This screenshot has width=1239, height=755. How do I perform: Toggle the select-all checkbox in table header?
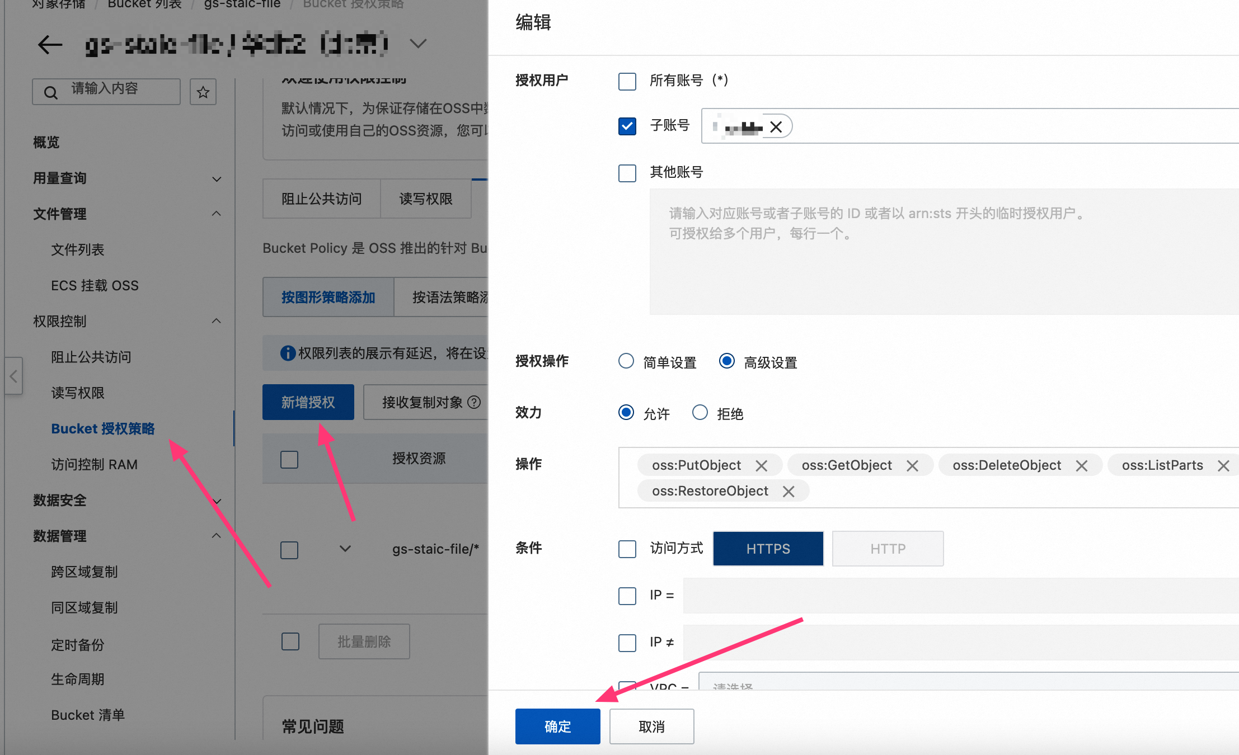(289, 459)
